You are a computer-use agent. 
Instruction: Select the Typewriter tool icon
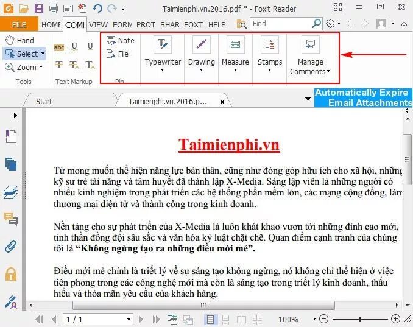(x=163, y=44)
